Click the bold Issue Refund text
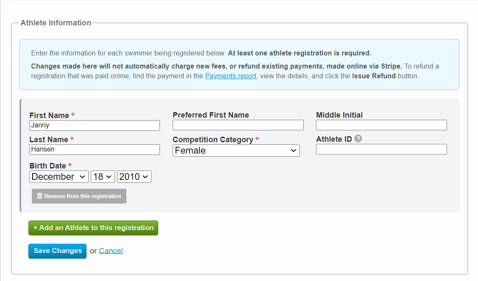The image size is (478, 281). pos(373,76)
